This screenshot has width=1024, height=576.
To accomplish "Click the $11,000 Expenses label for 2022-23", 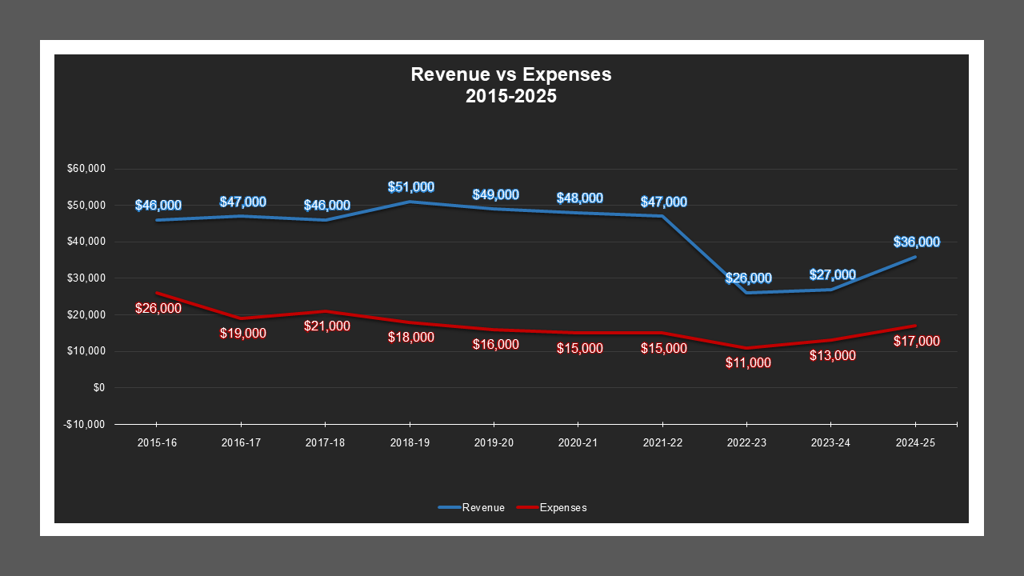I will coord(746,362).
